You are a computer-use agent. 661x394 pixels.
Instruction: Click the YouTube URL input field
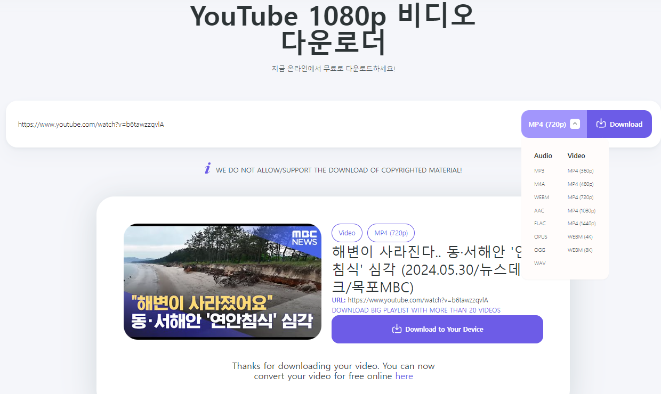(x=264, y=124)
